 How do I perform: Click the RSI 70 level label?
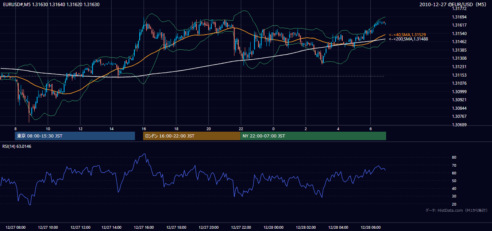[x=454, y=165]
